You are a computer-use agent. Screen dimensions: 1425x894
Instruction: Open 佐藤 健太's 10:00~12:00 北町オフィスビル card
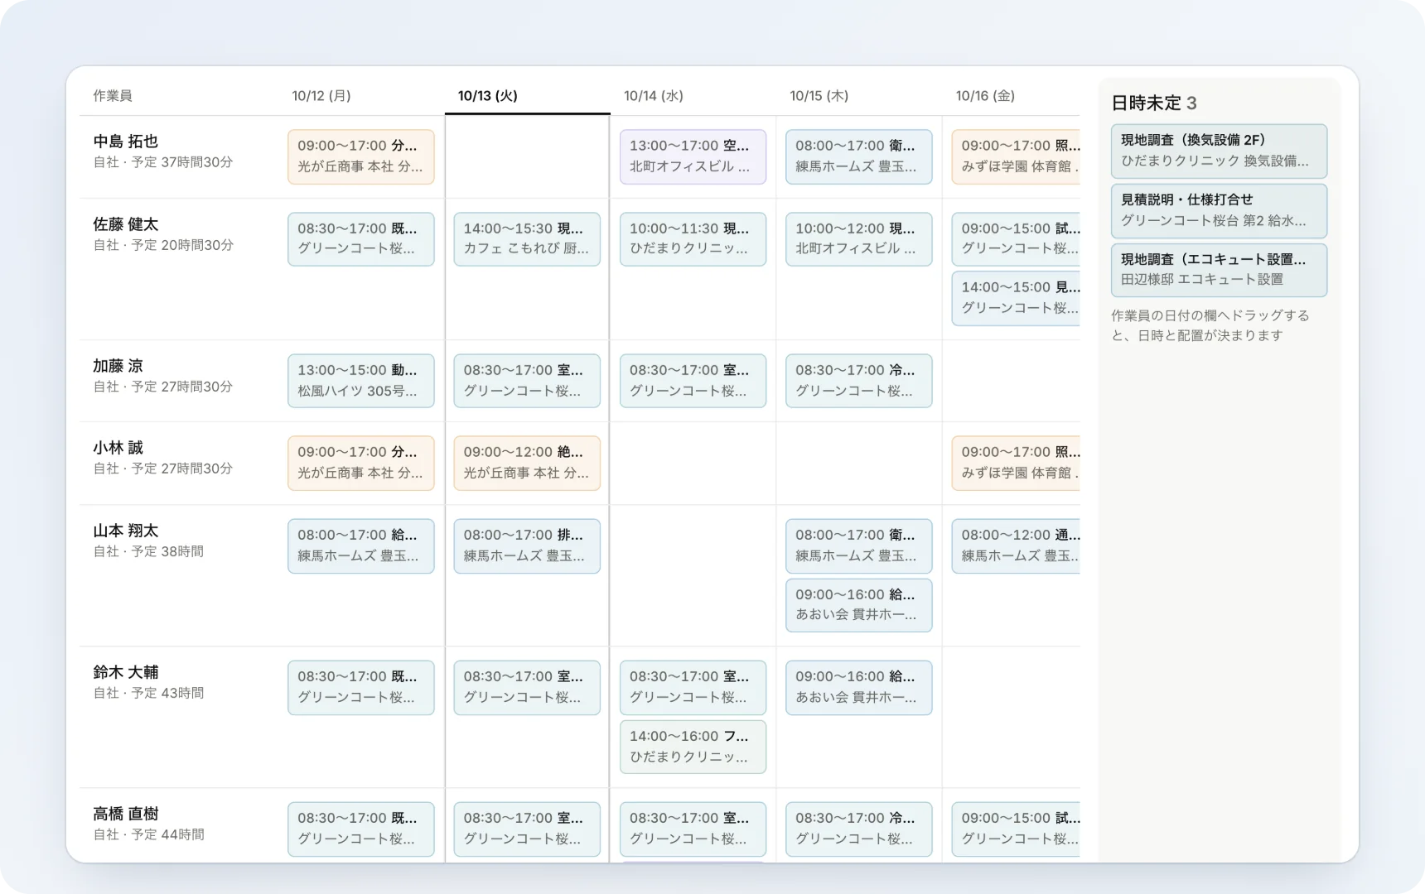(x=859, y=239)
